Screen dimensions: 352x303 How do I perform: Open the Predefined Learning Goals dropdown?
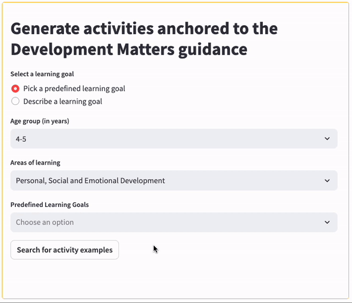(174, 222)
